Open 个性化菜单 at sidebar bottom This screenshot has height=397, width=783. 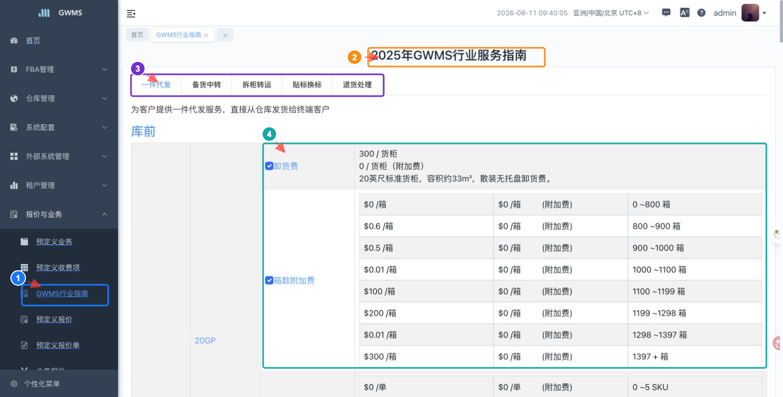(x=42, y=384)
